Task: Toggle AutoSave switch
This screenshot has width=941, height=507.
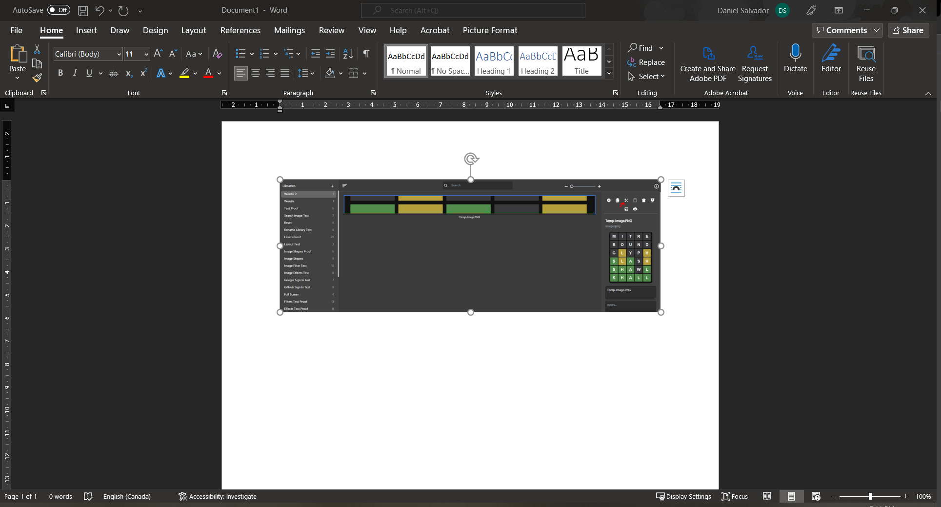Action: coord(59,10)
